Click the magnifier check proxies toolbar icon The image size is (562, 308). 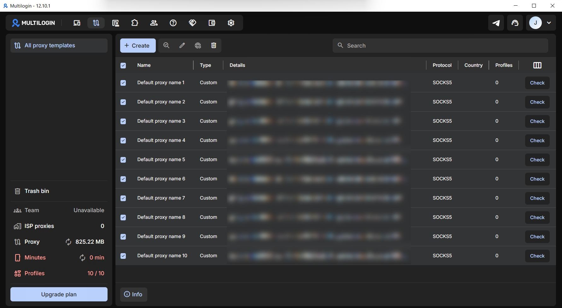click(x=166, y=45)
